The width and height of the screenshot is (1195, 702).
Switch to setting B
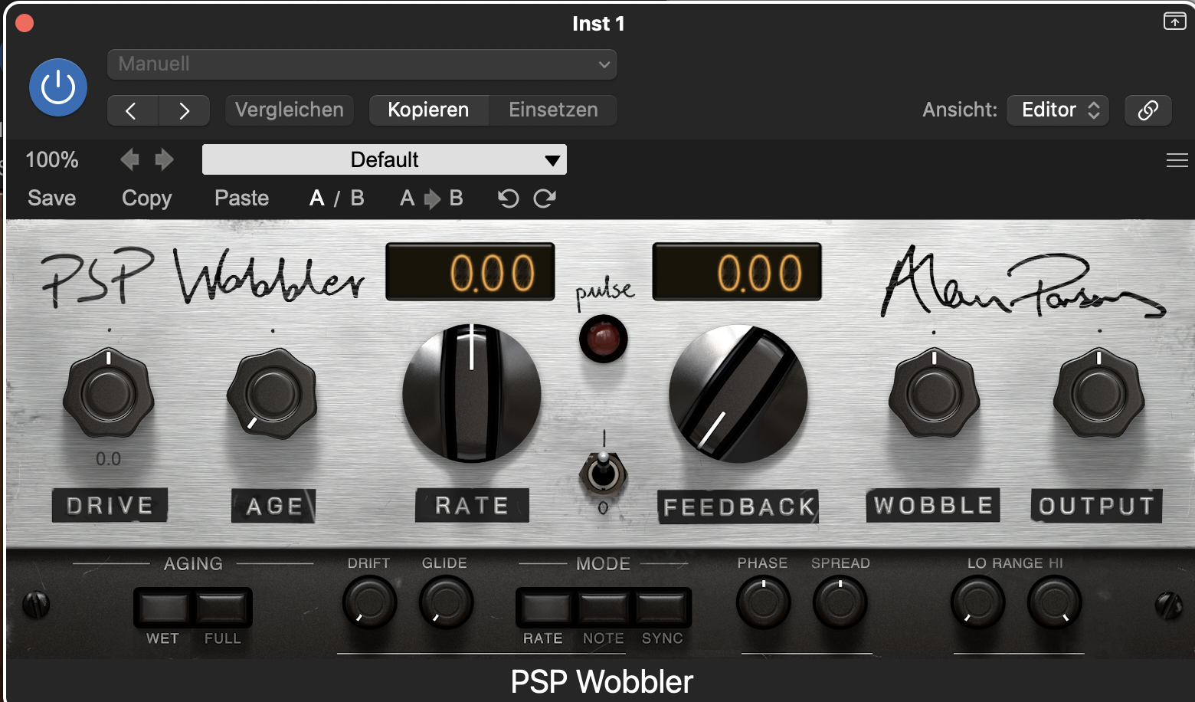click(x=357, y=198)
